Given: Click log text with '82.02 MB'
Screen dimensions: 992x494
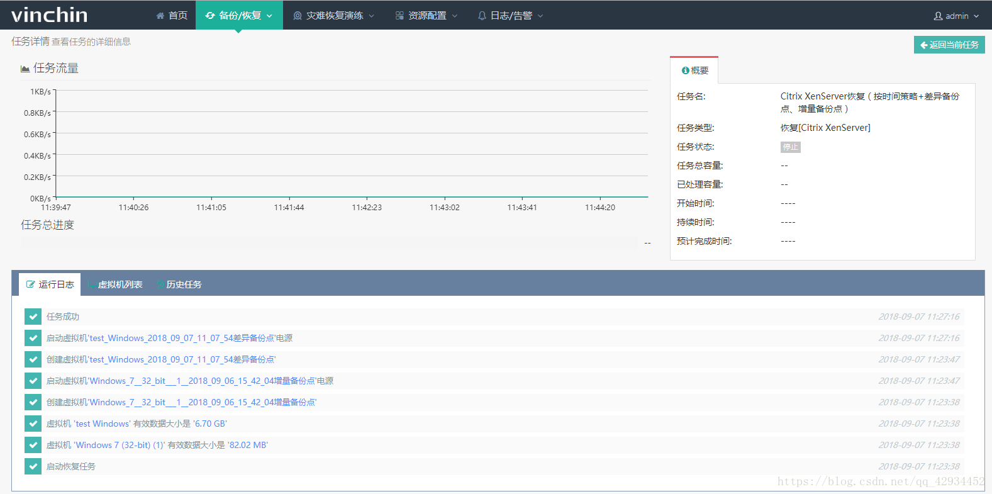Looking at the screenshot, I should (x=157, y=445).
